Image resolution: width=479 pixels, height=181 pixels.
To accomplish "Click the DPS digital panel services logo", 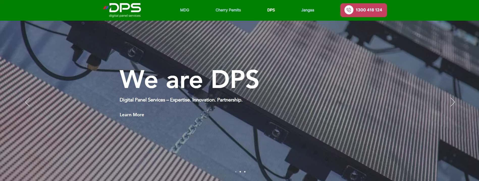I will point(122,10).
